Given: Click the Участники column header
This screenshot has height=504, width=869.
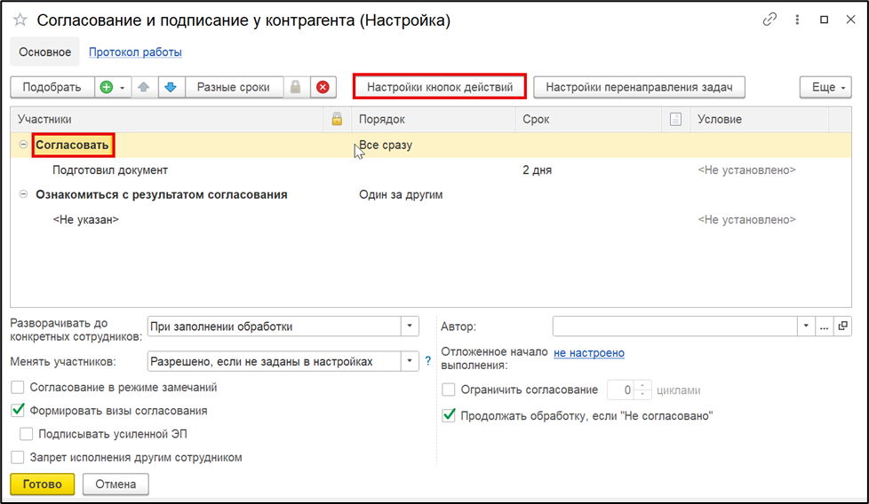Looking at the screenshot, I should click(x=166, y=119).
